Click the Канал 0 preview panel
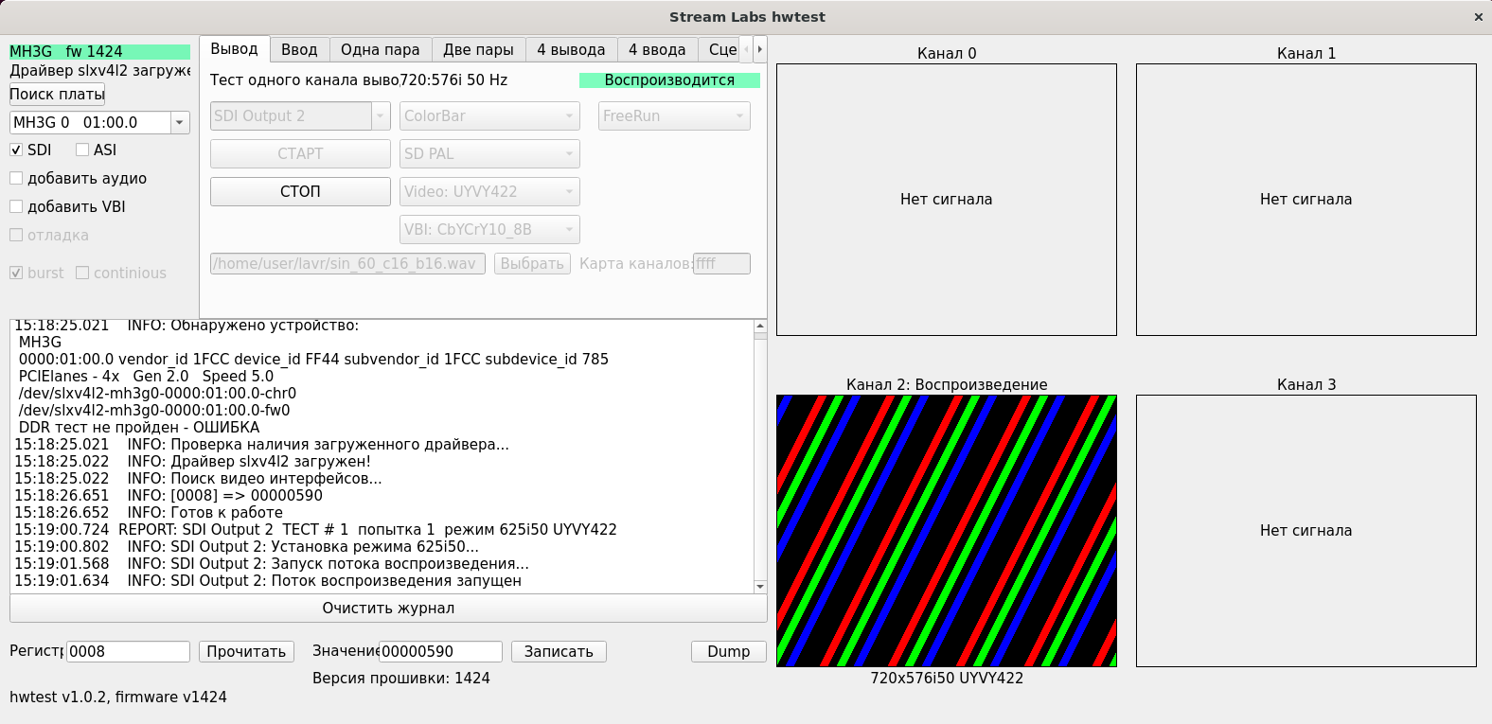The width and height of the screenshot is (1492, 724). (947, 200)
